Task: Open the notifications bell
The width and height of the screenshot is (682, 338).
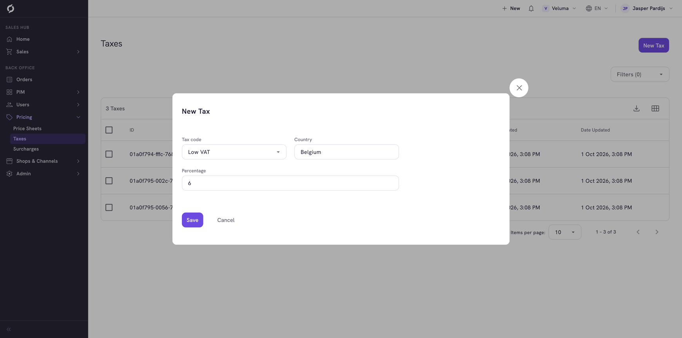Action: click(531, 8)
